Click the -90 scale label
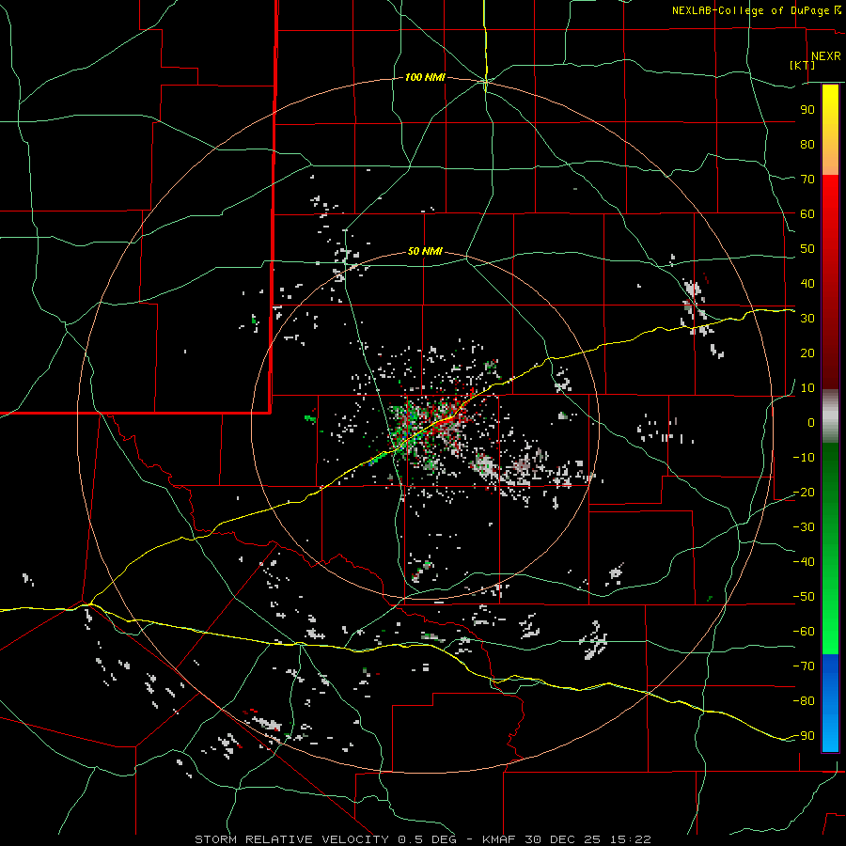The width and height of the screenshot is (846, 846). tap(804, 736)
